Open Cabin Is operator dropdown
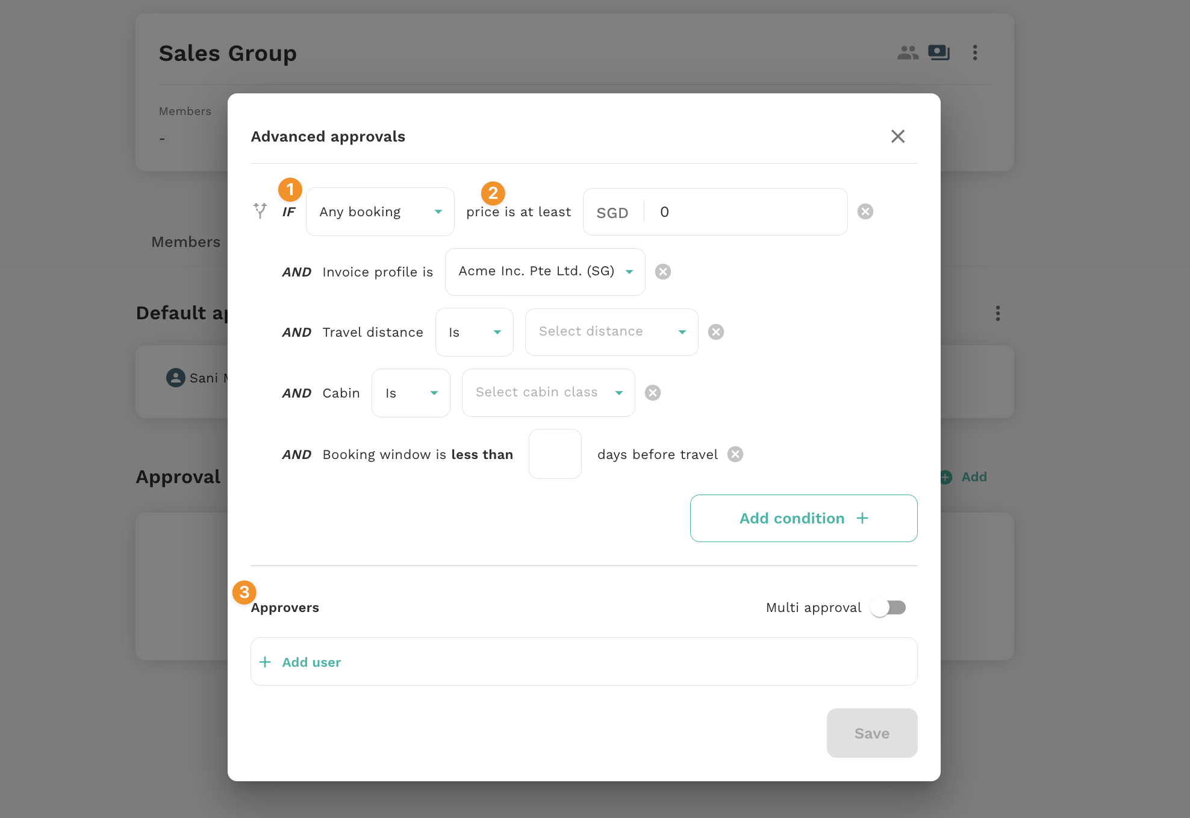1190x818 pixels. point(411,393)
